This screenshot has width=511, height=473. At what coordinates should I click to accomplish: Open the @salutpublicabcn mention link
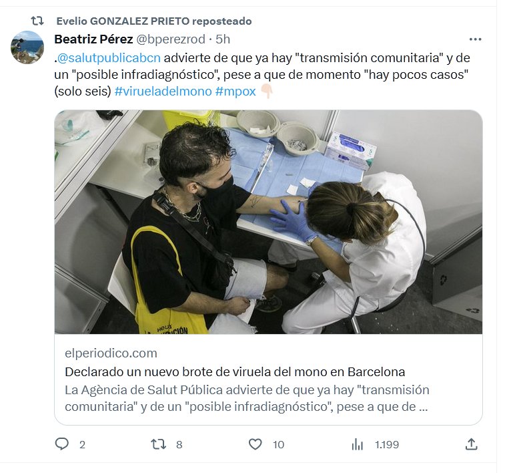[x=109, y=57]
